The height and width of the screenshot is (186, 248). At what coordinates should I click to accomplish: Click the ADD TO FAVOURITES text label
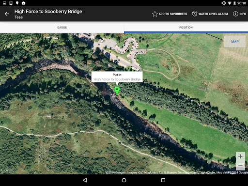(173, 14)
